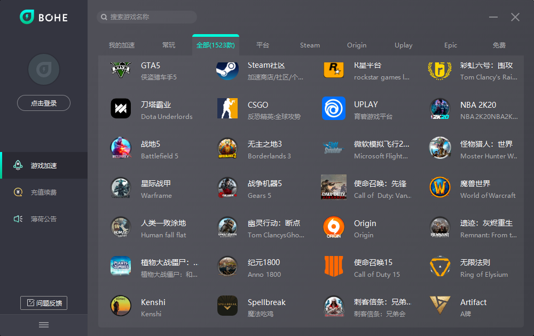The height and width of the screenshot is (336, 534).
Task: Click the 'Ring of Elysium' subtitle text
Action: pyautogui.click(x=484, y=275)
